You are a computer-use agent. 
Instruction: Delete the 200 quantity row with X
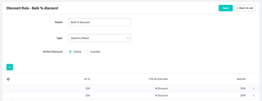254,95
